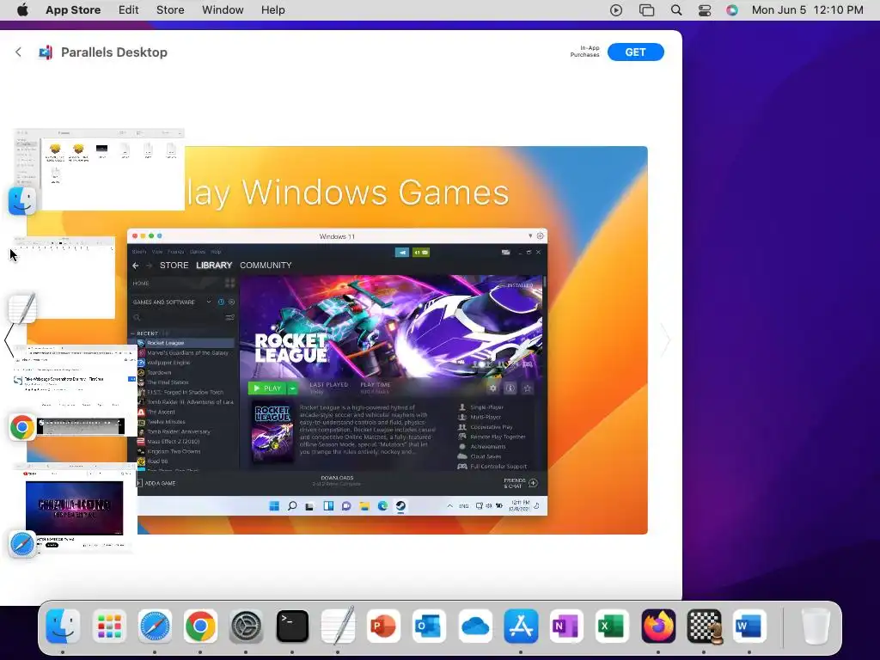The height and width of the screenshot is (660, 880).
Task: Show the previous screenshot with left arrow
Action: click(x=9, y=339)
